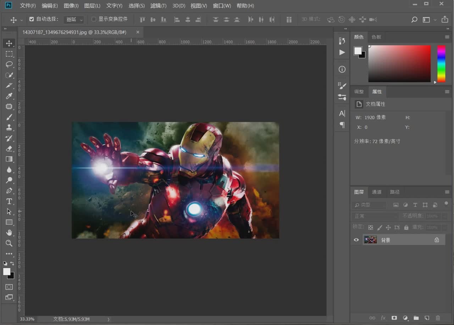Select the Blur tool
Image resolution: width=454 pixels, height=325 pixels.
click(x=9, y=170)
